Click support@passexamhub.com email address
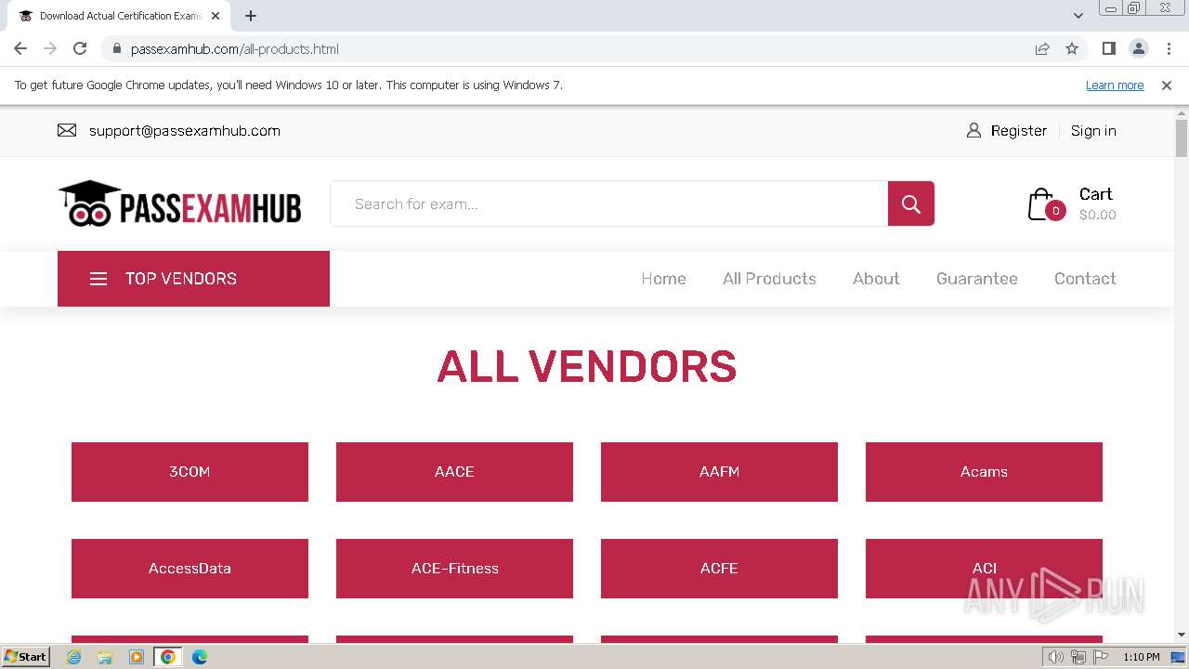This screenshot has width=1189, height=669. [185, 131]
